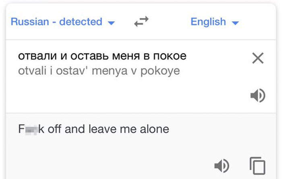Listen to the Russian source text
The image size is (282, 179).
tap(257, 96)
